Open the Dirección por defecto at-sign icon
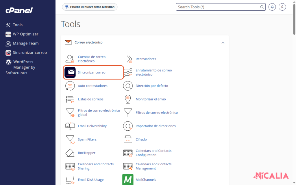 [x=128, y=86]
